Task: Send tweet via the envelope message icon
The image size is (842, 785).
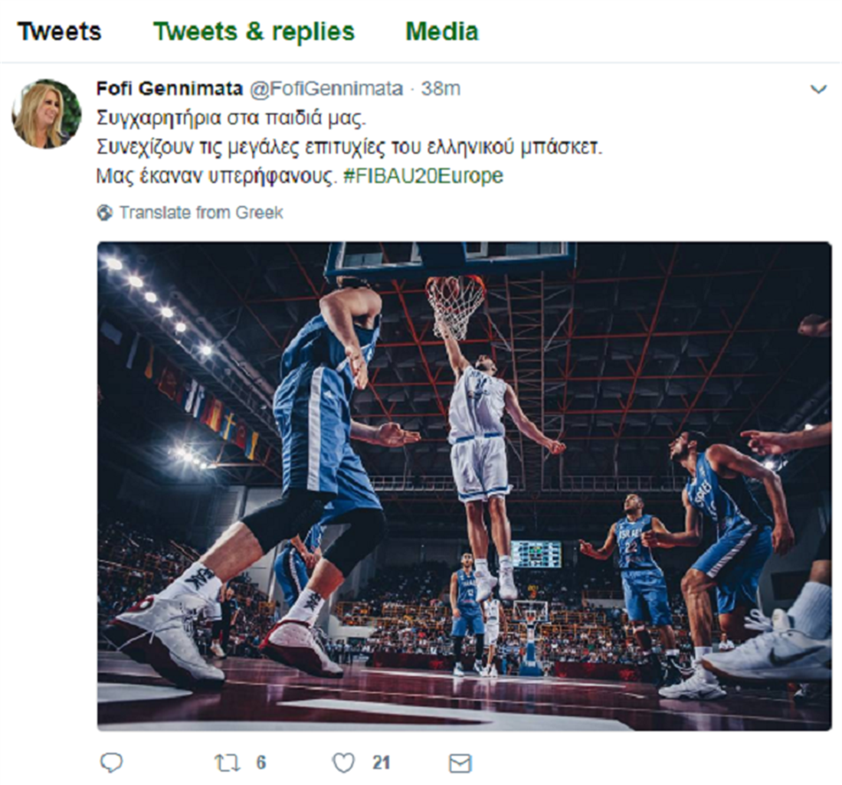Action: 459,764
